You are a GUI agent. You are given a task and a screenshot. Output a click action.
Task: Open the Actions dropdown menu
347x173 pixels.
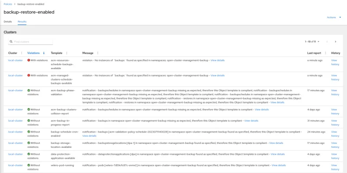(334, 17)
